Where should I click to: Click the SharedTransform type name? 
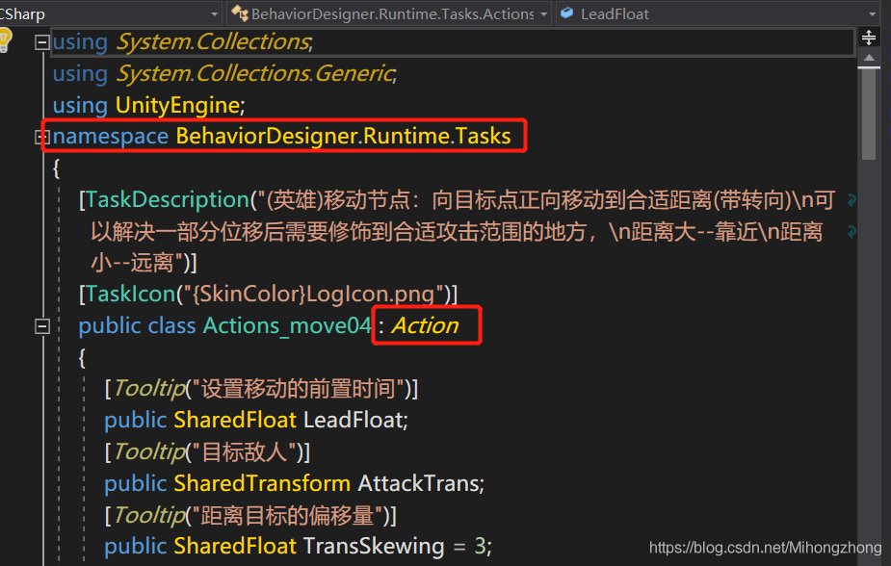click(x=262, y=483)
